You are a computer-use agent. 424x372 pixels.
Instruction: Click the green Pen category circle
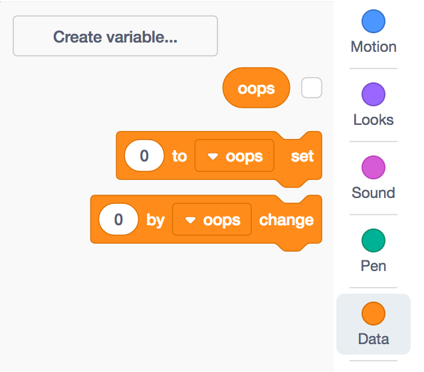pyautogui.click(x=373, y=240)
